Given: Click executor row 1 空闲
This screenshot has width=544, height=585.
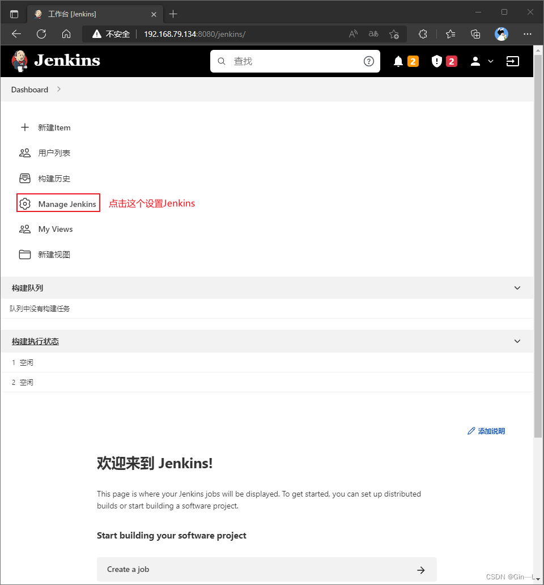Looking at the screenshot, I should [x=22, y=363].
